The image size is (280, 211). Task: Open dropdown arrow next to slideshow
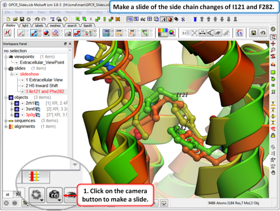(16, 74)
